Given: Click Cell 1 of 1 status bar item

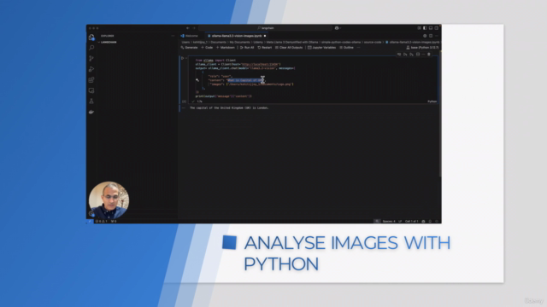Looking at the screenshot, I should pos(412,222).
